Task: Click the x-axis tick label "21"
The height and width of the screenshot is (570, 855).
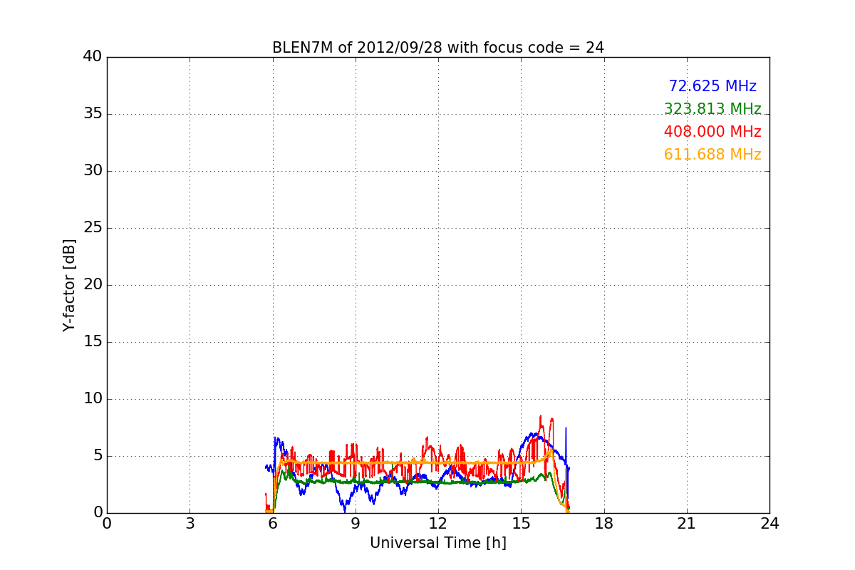Action: tap(687, 524)
